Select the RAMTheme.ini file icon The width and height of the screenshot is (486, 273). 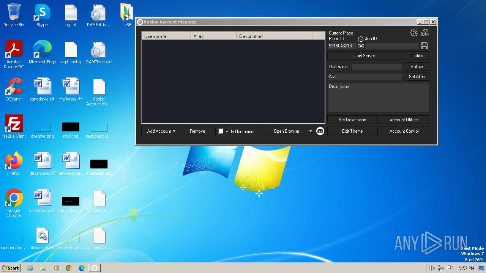click(99, 52)
